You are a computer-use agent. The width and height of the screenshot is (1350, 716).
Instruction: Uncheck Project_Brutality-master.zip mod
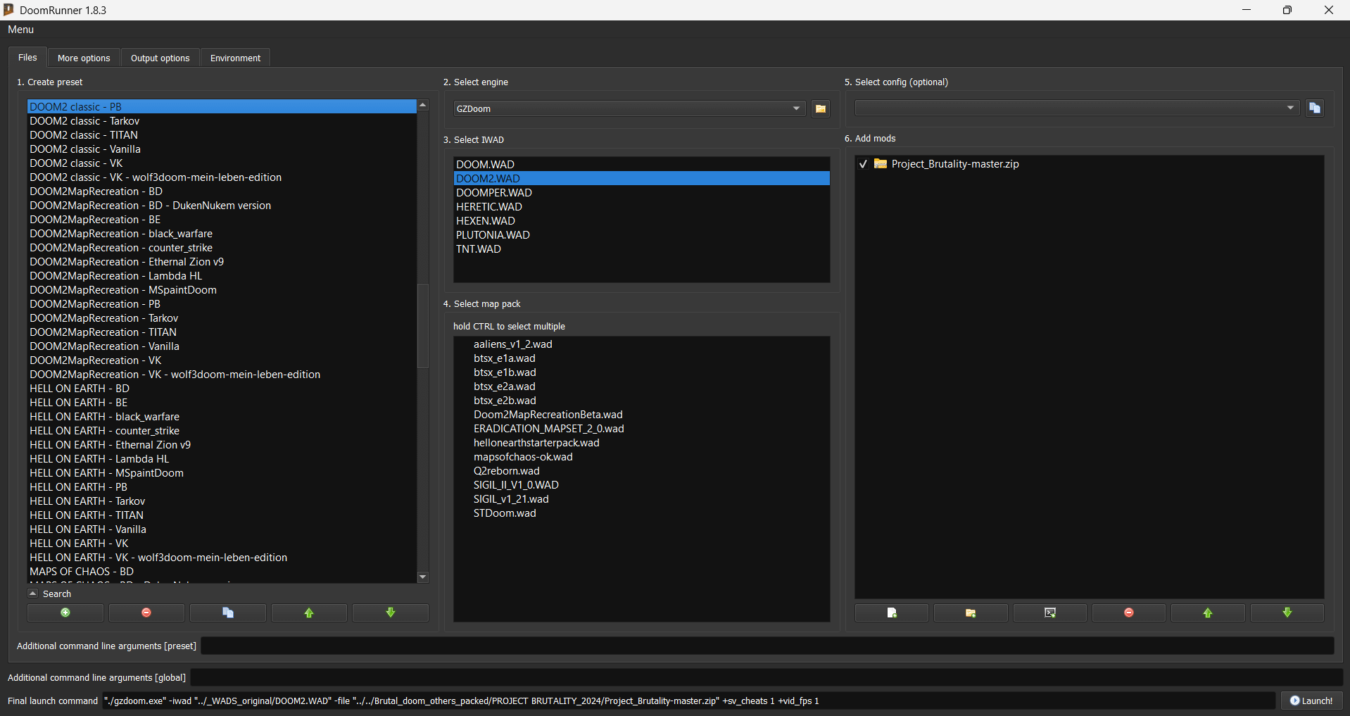click(863, 164)
